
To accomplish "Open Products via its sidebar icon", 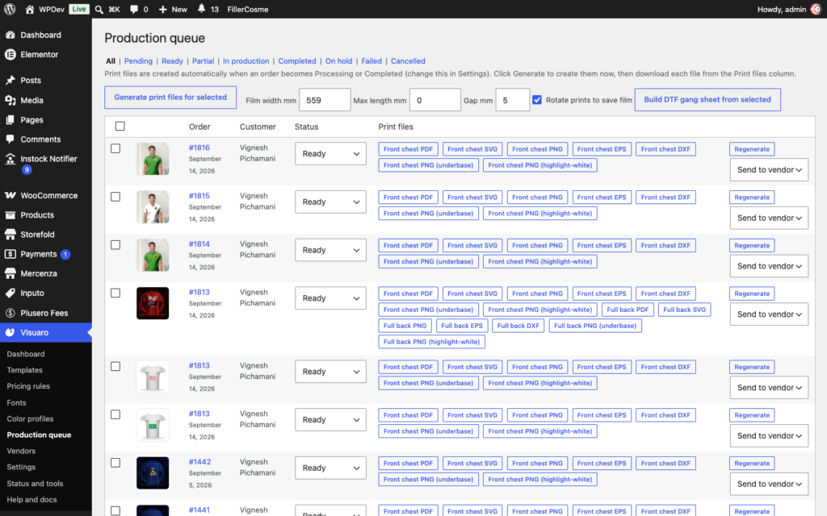I will (x=10, y=214).
